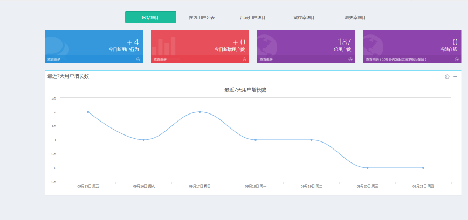Screen dimensions: 468x220
Task: Open the chart settings gear icon
Action: click(x=447, y=76)
